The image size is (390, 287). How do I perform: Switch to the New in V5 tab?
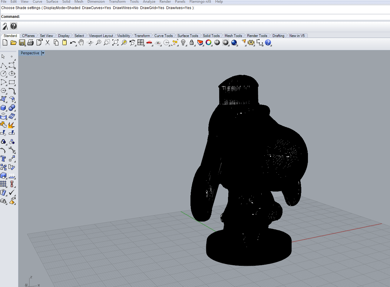point(297,36)
